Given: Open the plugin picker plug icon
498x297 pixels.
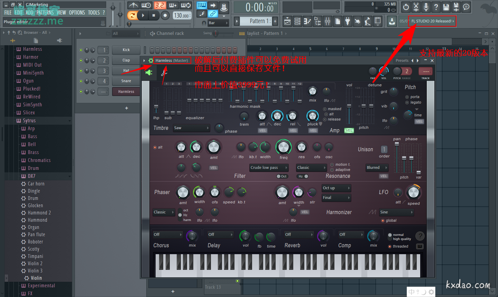Looking at the screenshot, I should point(348,21).
